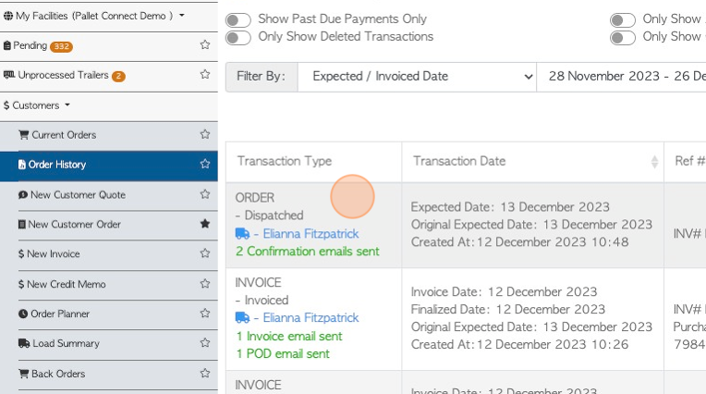Collapse the Customers menu section

pyautogui.click(x=36, y=105)
